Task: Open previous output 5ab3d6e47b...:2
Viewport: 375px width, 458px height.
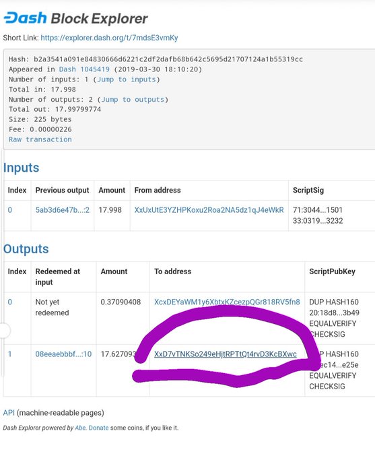Action: pos(63,210)
